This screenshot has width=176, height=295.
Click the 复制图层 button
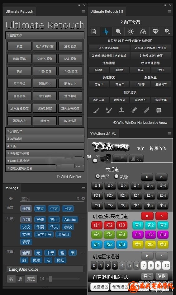pos(70,46)
